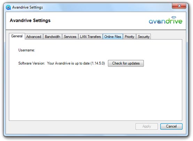
Task: Select the Bandwidth tab
Action: pos(53,37)
